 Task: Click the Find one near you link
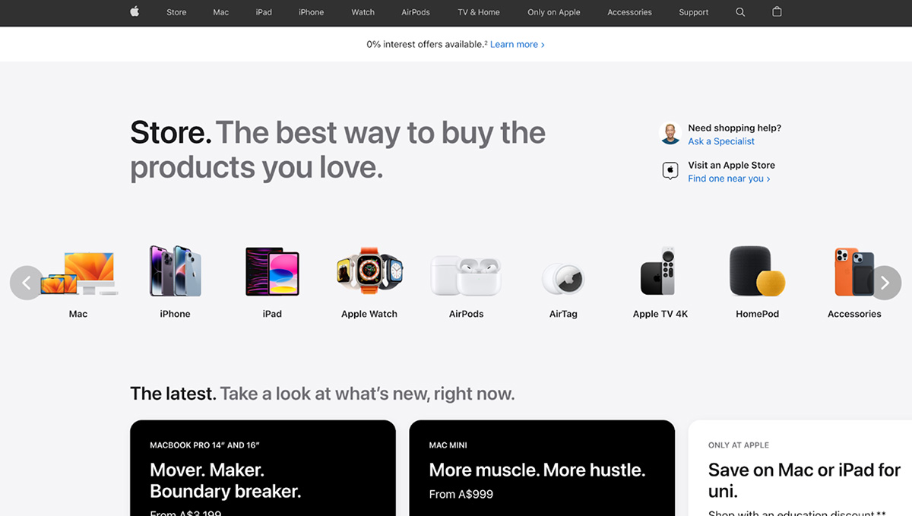coord(729,179)
